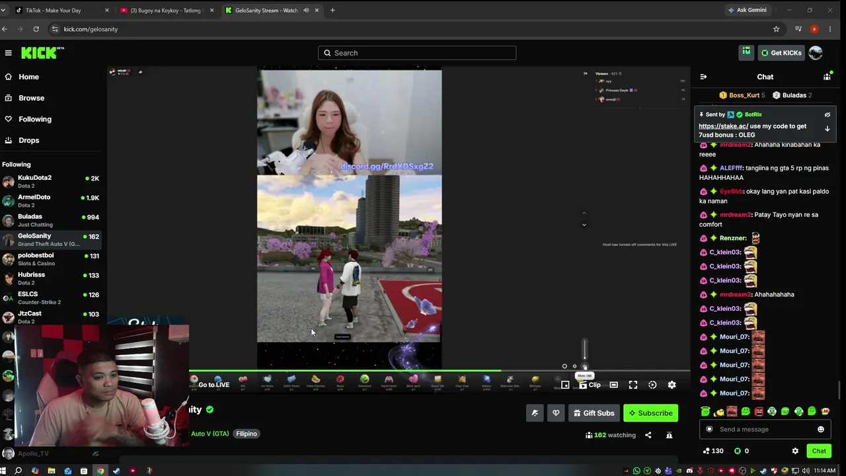The height and width of the screenshot is (476, 846).
Task: Open ArmelDoto channel in Following list
Action: (52, 201)
